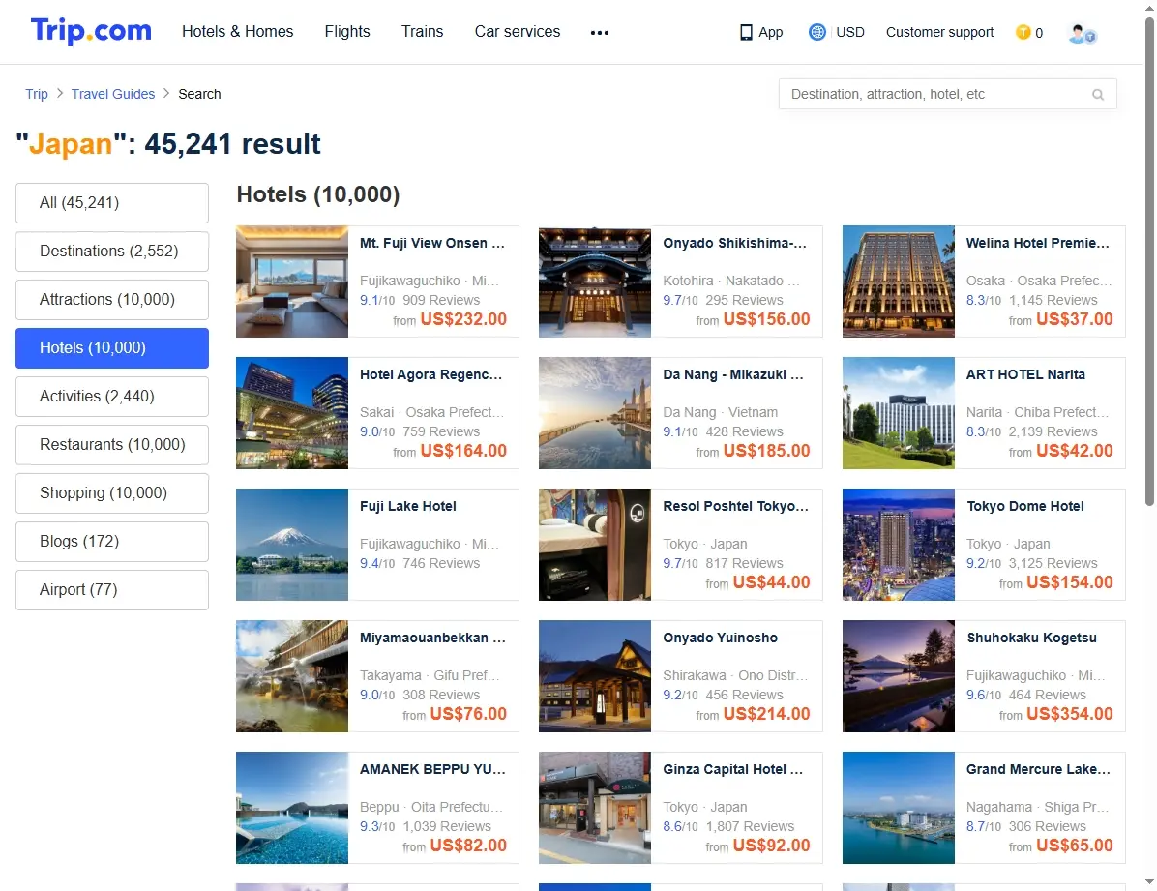Open Onyado Shikishima hotel photo
1157x891 pixels.
[595, 282]
